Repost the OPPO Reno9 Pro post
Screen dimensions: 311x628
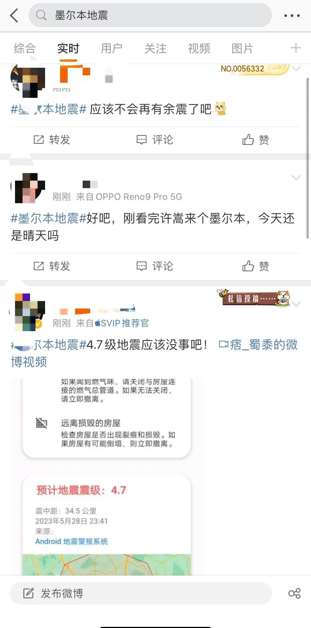click(x=52, y=266)
